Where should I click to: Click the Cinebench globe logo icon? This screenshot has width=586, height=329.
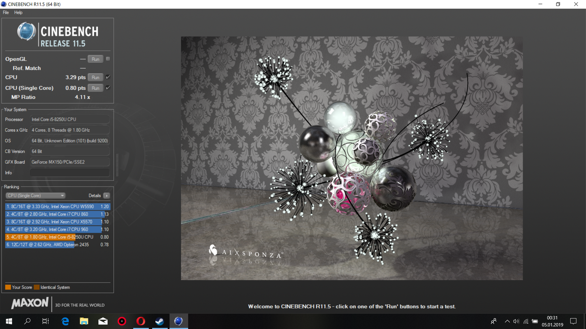(x=27, y=31)
